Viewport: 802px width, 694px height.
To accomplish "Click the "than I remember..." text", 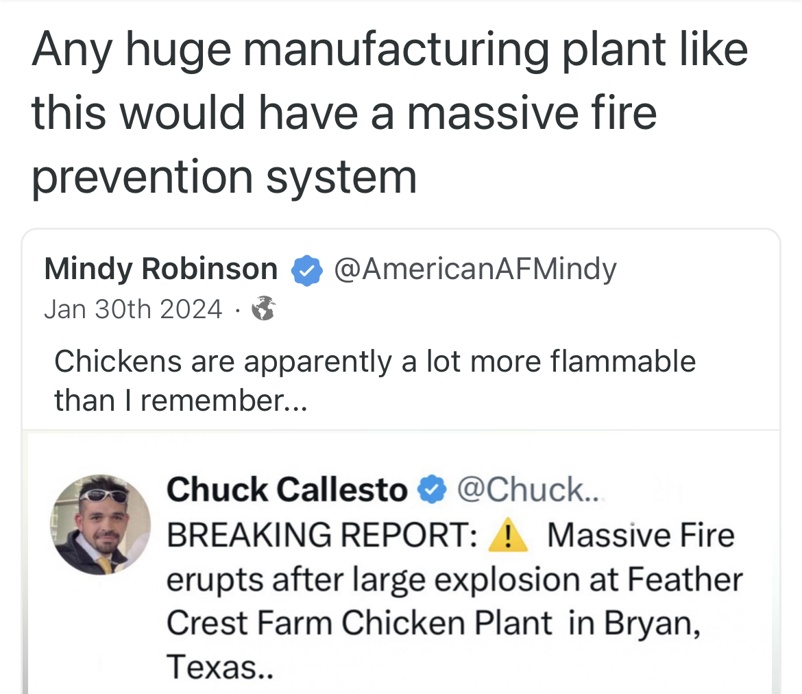I will click(x=181, y=400).
